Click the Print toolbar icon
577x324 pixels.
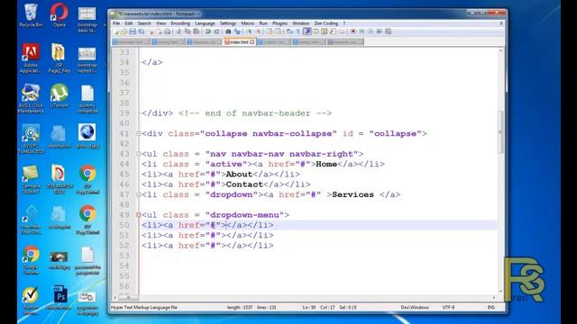(167, 31)
